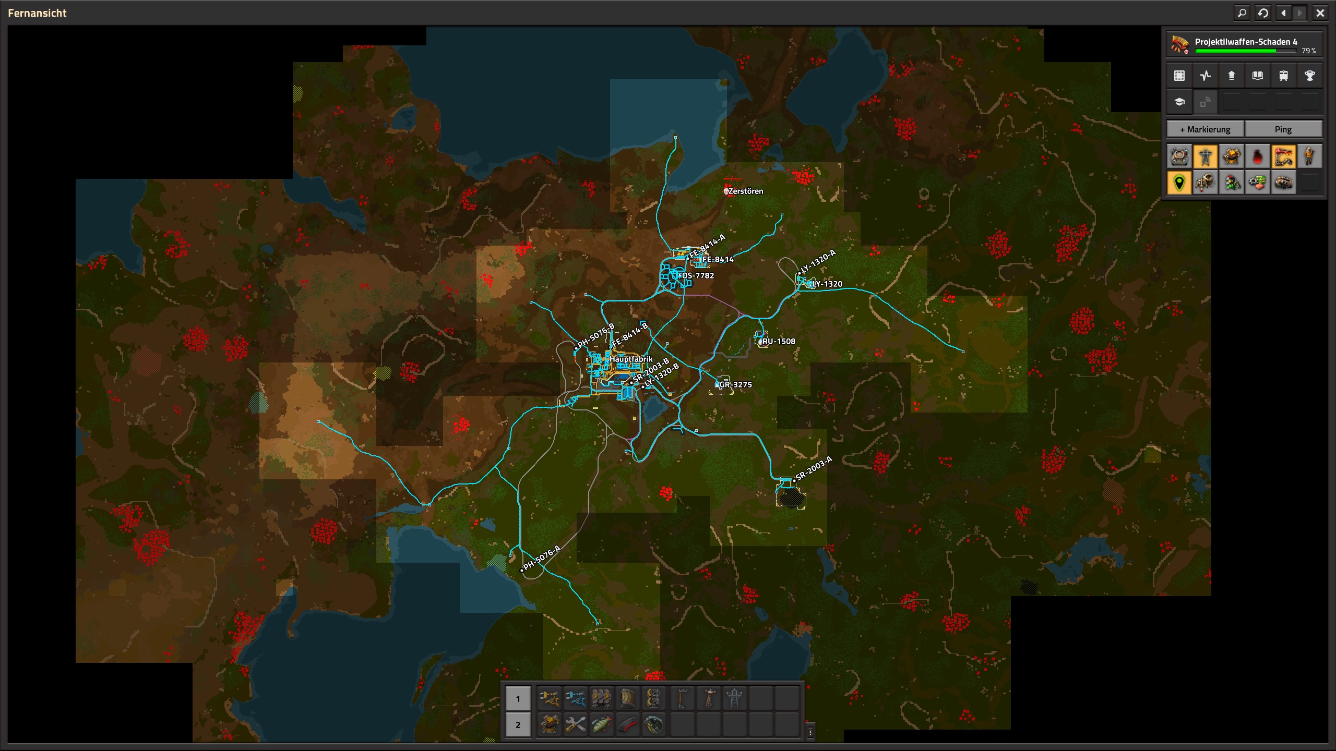Screen dimensions: 1336x751
Task: Open the Factoriopedia book icon
Action: [x=1258, y=76]
